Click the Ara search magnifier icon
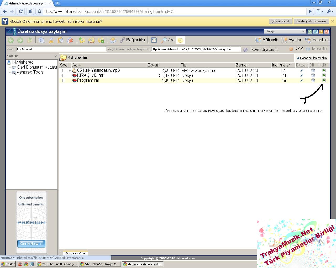This screenshot has height=268, width=336. [164, 40]
